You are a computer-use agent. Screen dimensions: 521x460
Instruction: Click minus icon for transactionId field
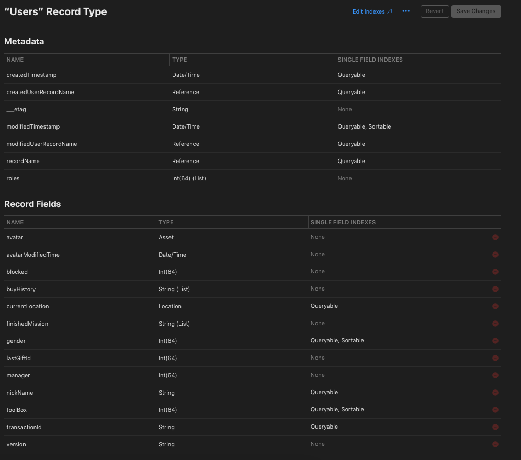click(x=495, y=427)
